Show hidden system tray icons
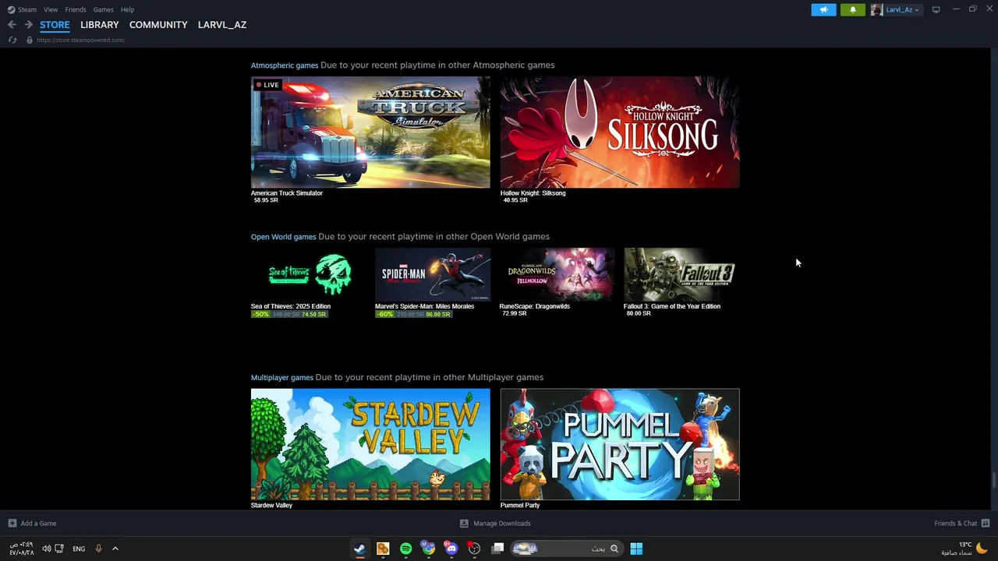998x561 pixels. (115, 549)
